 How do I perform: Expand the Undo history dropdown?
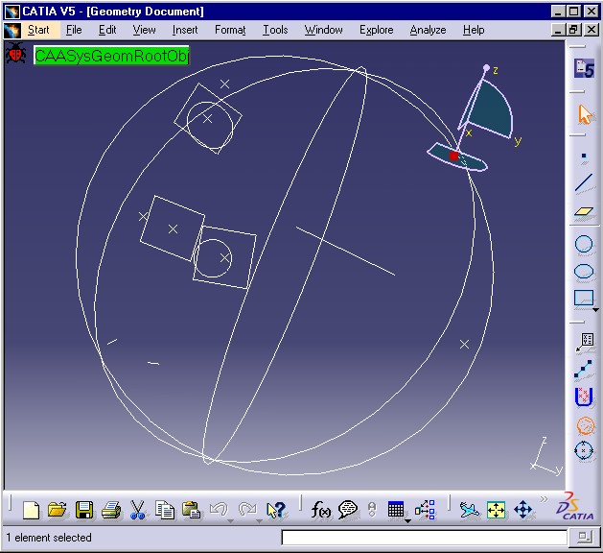(x=230, y=521)
